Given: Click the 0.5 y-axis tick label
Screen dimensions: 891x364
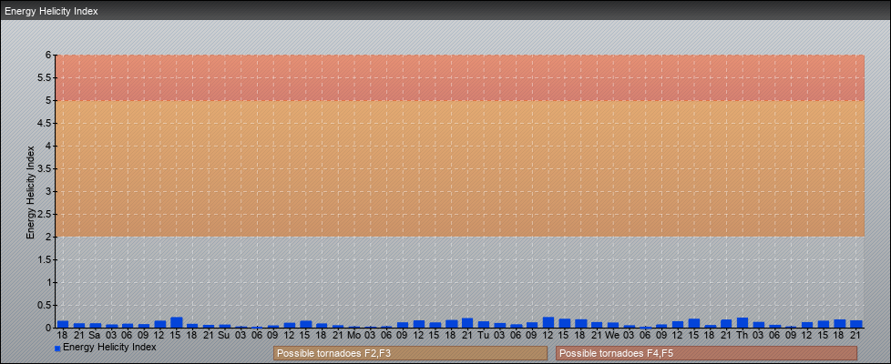Looking at the screenshot, I should coord(46,305).
